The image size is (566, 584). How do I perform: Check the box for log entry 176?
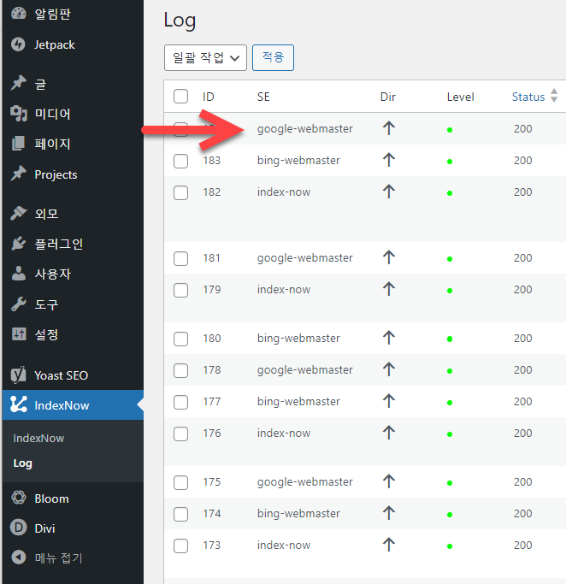[180, 434]
